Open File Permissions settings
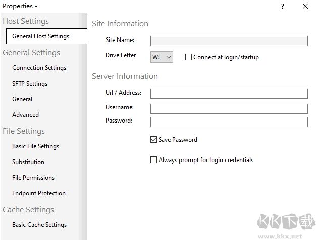 33,178
